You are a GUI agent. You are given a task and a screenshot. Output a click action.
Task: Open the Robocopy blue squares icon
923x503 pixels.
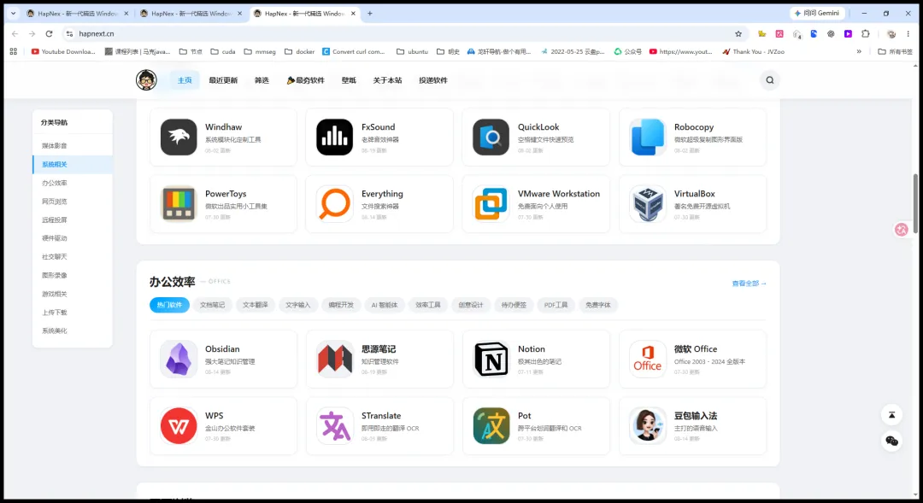[647, 137]
